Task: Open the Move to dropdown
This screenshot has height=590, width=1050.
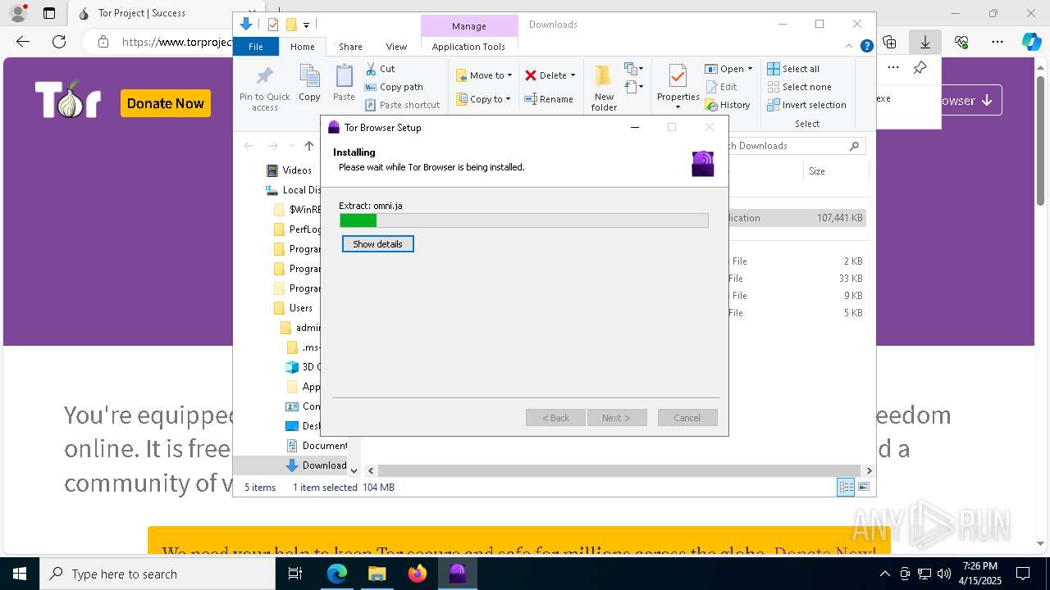Action: pyautogui.click(x=484, y=75)
